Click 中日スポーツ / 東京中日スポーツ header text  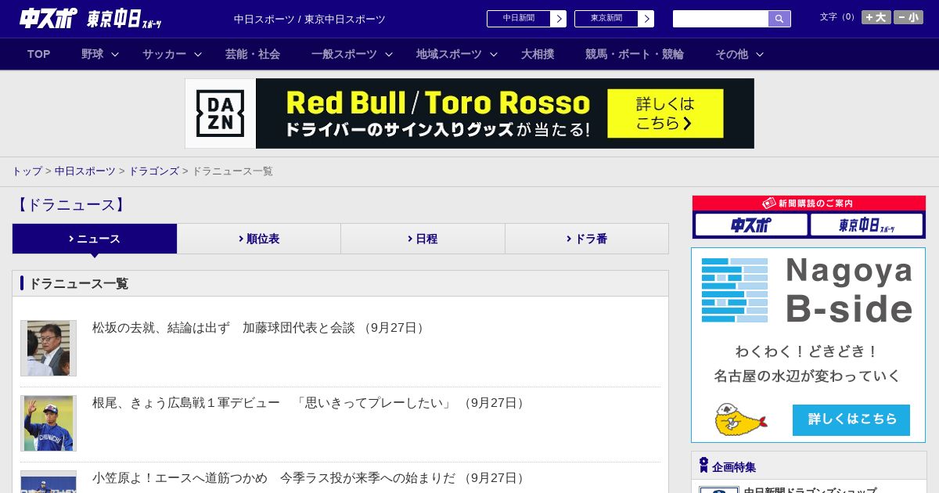click(x=310, y=19)
